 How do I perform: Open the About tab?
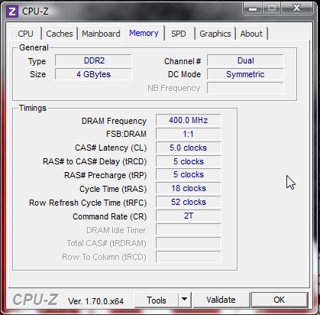click(251, 34)
